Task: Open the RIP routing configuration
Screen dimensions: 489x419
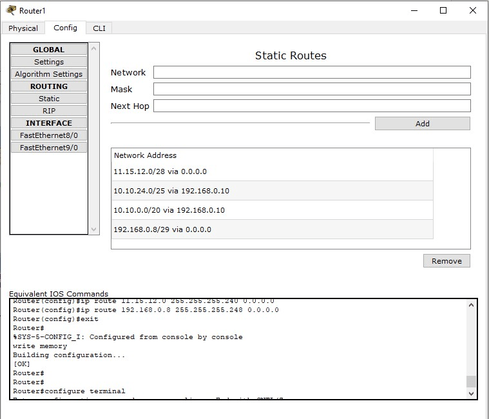Action: coord(49,111)
